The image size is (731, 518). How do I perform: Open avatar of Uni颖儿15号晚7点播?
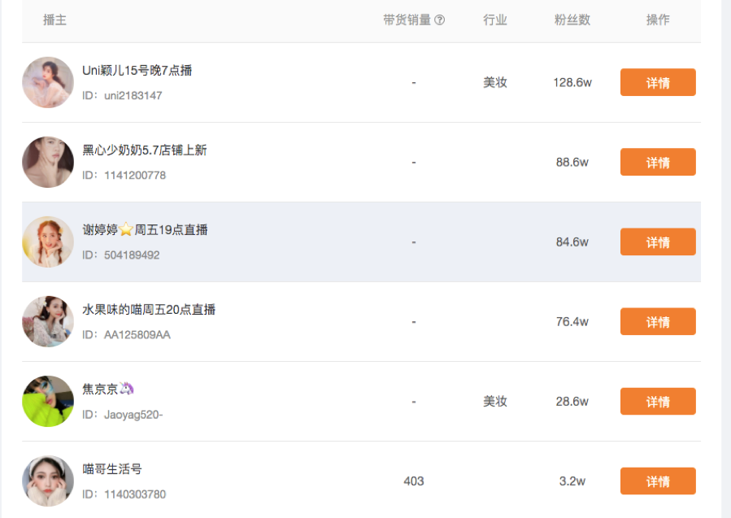pos(48,82)
